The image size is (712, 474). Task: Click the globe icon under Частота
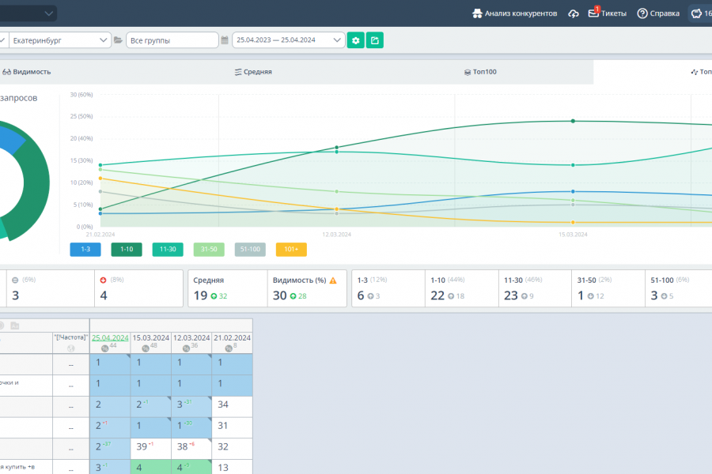click(71, 348)
